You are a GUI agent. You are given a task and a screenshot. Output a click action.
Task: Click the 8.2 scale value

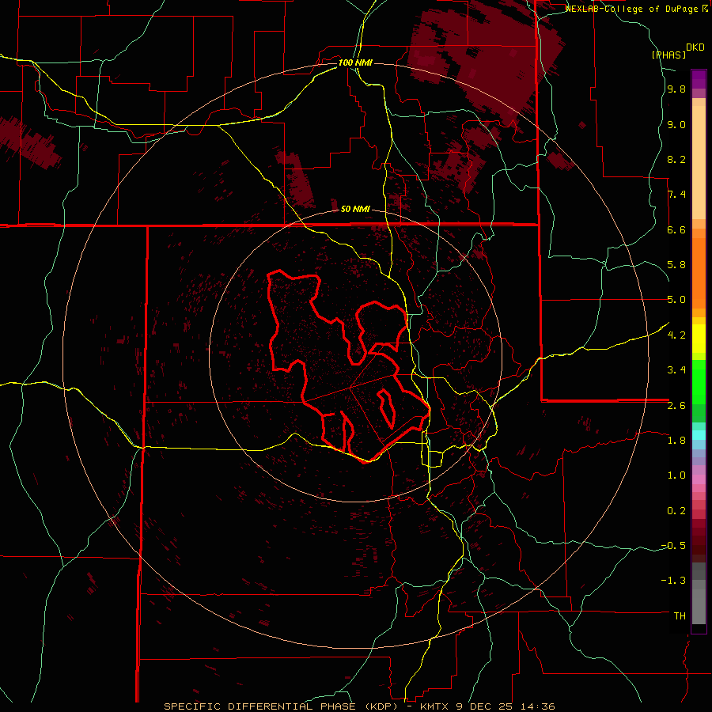[x=676, y=159]
